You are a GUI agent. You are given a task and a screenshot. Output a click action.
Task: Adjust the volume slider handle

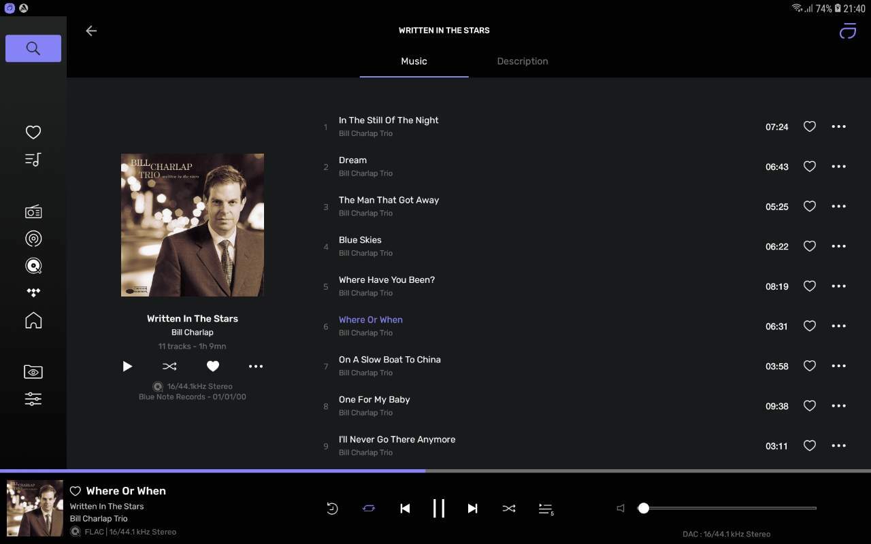tap(644, 508)
